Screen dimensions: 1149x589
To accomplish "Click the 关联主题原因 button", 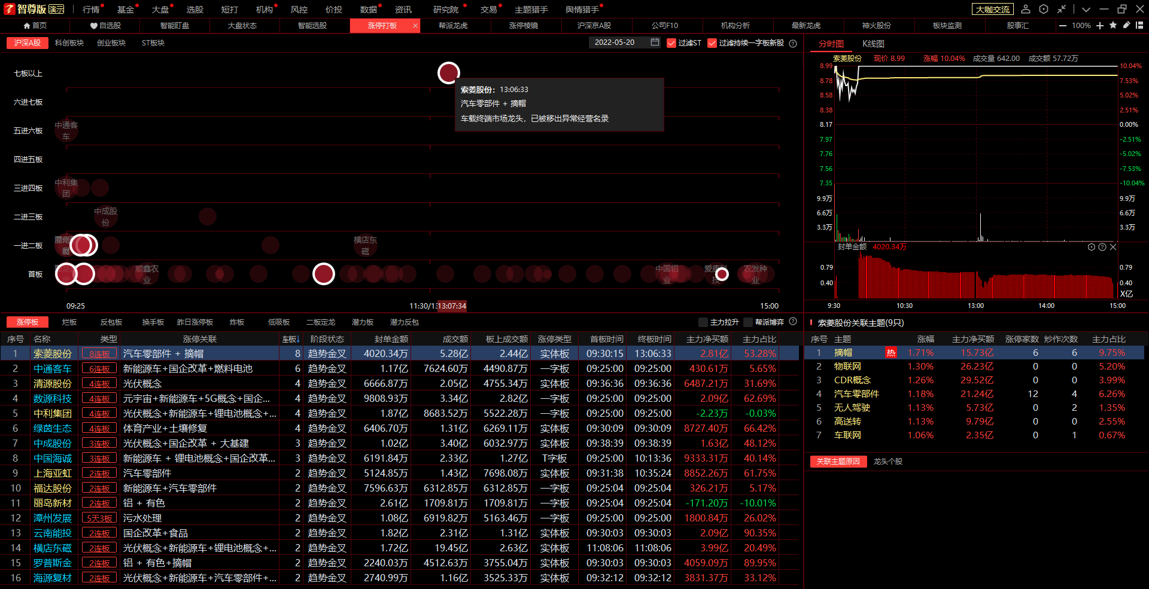I will pos(838,462).
